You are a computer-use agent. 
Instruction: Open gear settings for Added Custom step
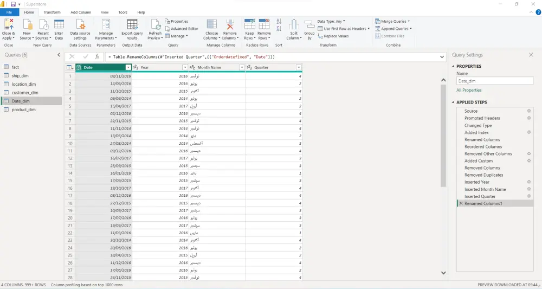(529, 160)
